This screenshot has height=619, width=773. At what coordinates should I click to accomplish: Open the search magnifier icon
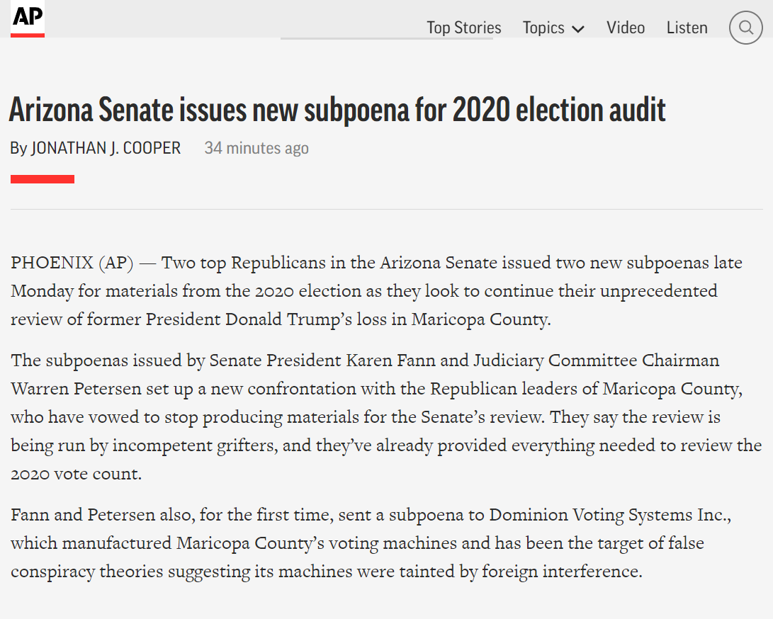[x=746, y=28]
